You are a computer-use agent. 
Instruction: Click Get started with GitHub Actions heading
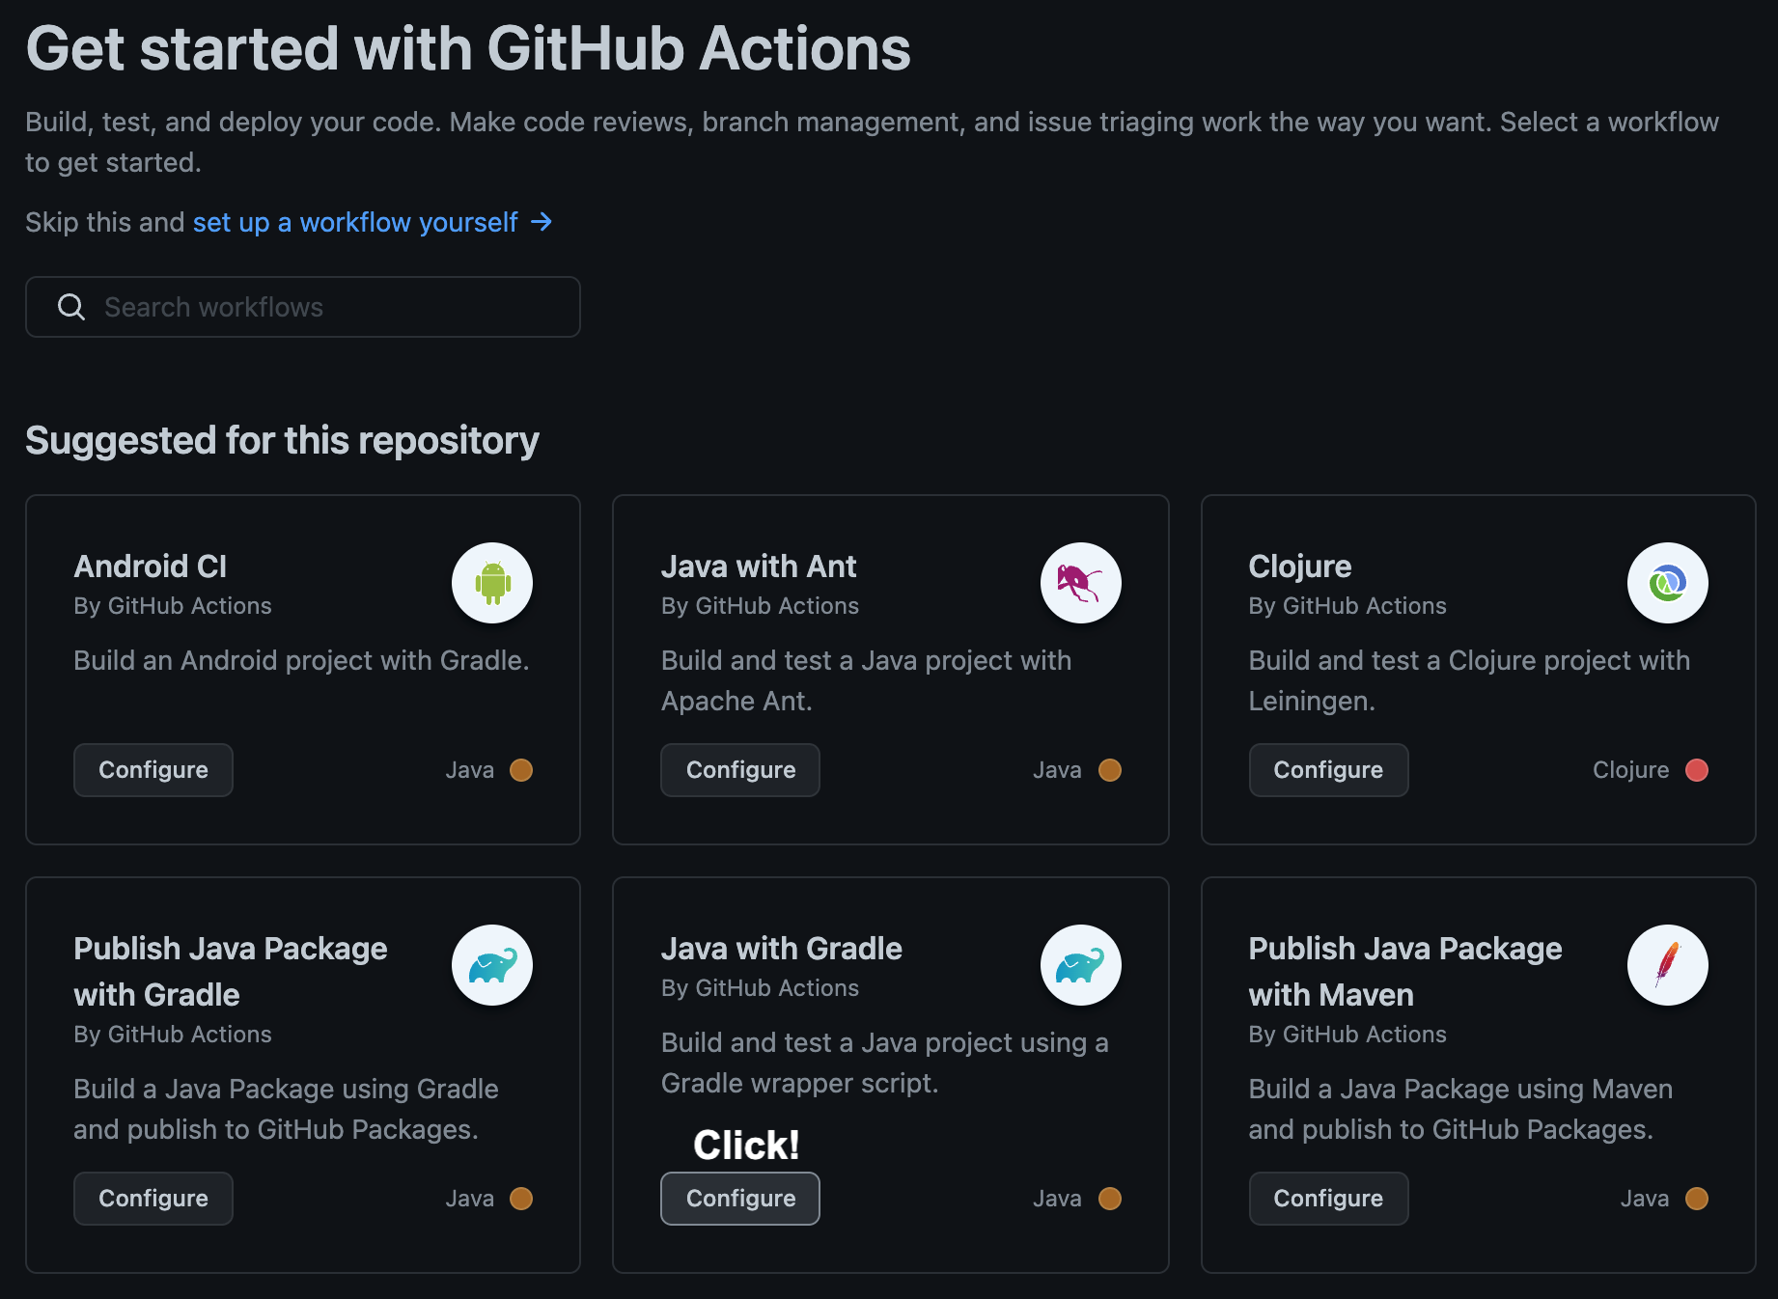coord(468,48)
